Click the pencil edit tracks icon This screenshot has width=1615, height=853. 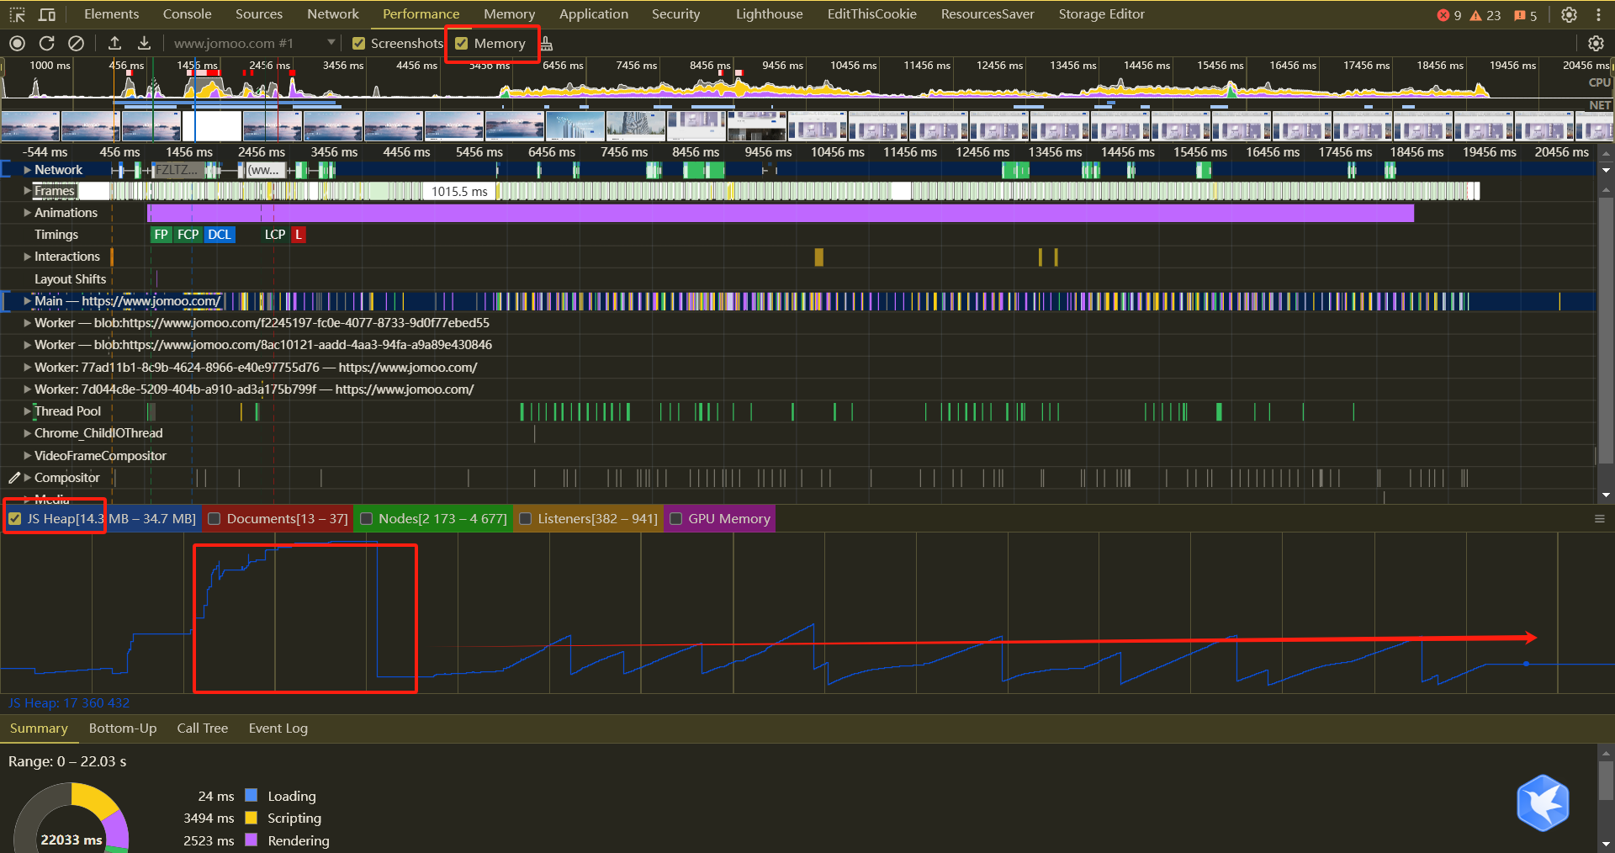pos(14,478)
